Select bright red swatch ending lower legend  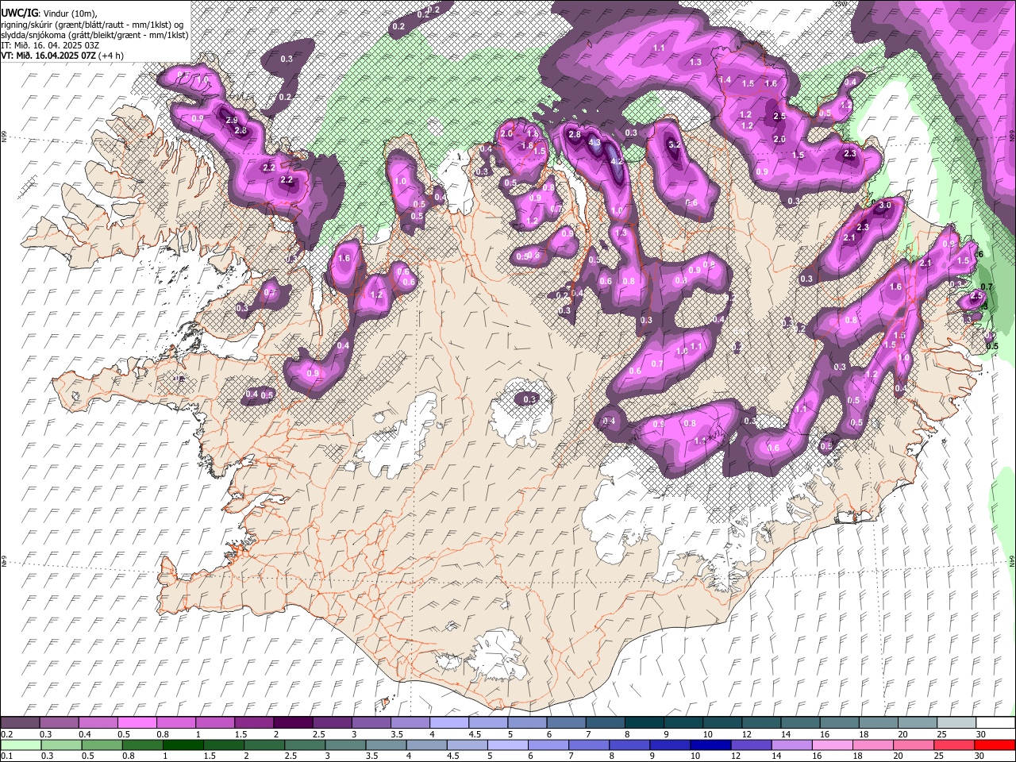(x=994, y=745)
